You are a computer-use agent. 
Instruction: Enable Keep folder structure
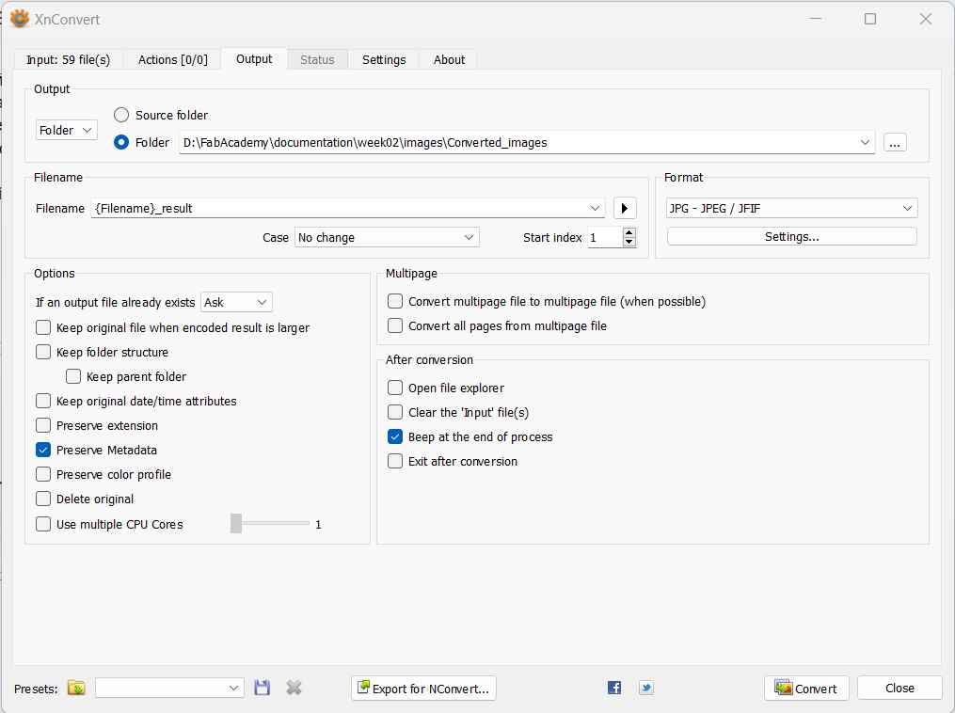pyautogui.click(x=43, y=352)
